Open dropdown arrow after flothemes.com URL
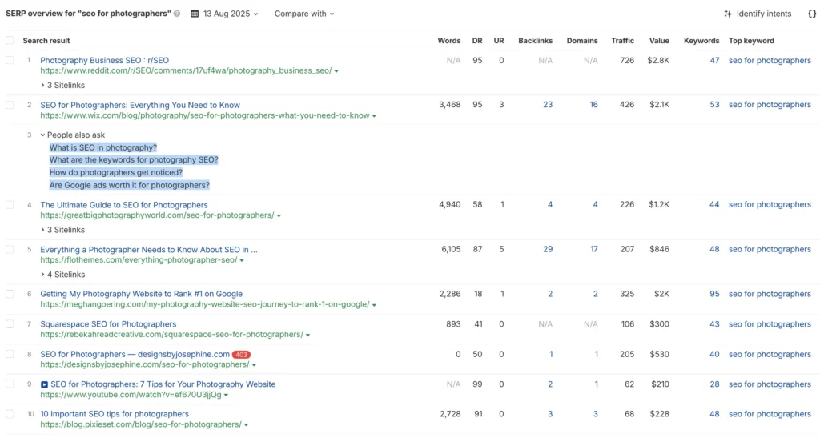This screenshot has height=438, width=820. tap(242, 260)
